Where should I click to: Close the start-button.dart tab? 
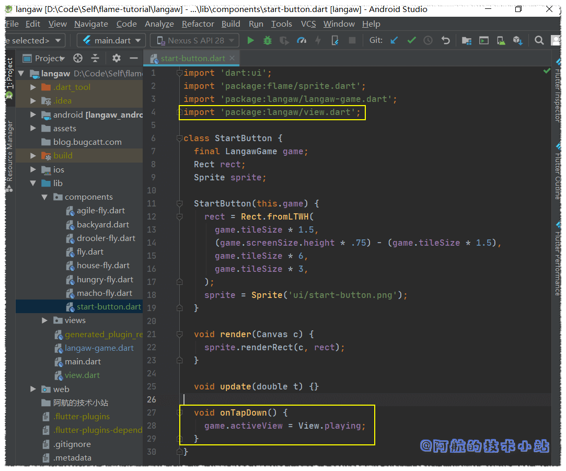[x=233, y=58]
